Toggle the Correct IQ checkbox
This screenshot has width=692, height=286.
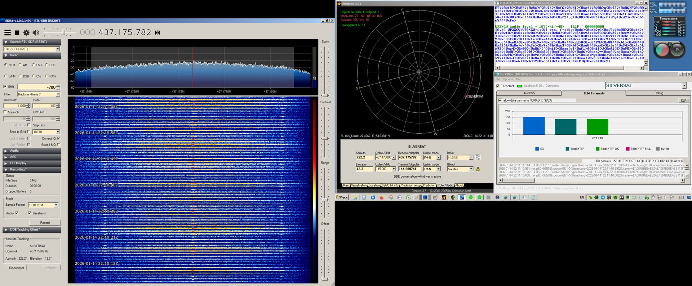59,138
